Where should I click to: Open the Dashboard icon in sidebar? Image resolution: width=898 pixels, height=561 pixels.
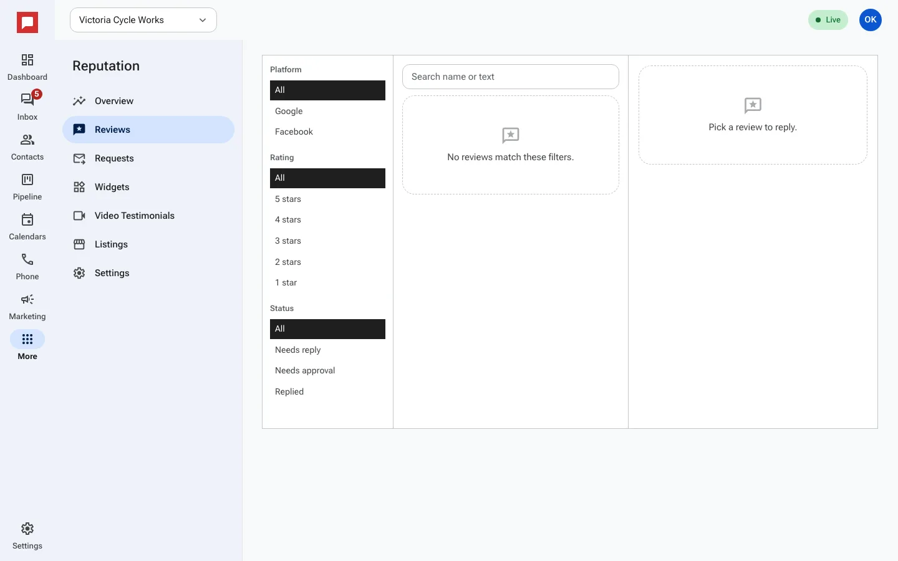click(x=27, y=60)
